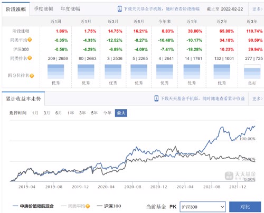This screenshot has height=213, width=264.
Task: Click the 近3年 quartile ranking bar rated 良好
Action: 252,72
